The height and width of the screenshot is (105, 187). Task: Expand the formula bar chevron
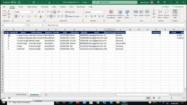(185, 25)
